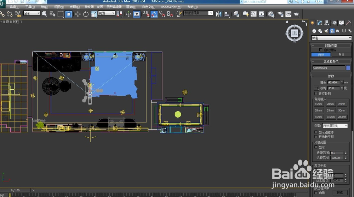Choose 85mm stock lens button
The width and height of the screenshot is (354, 197).
[x=318, y=117]
